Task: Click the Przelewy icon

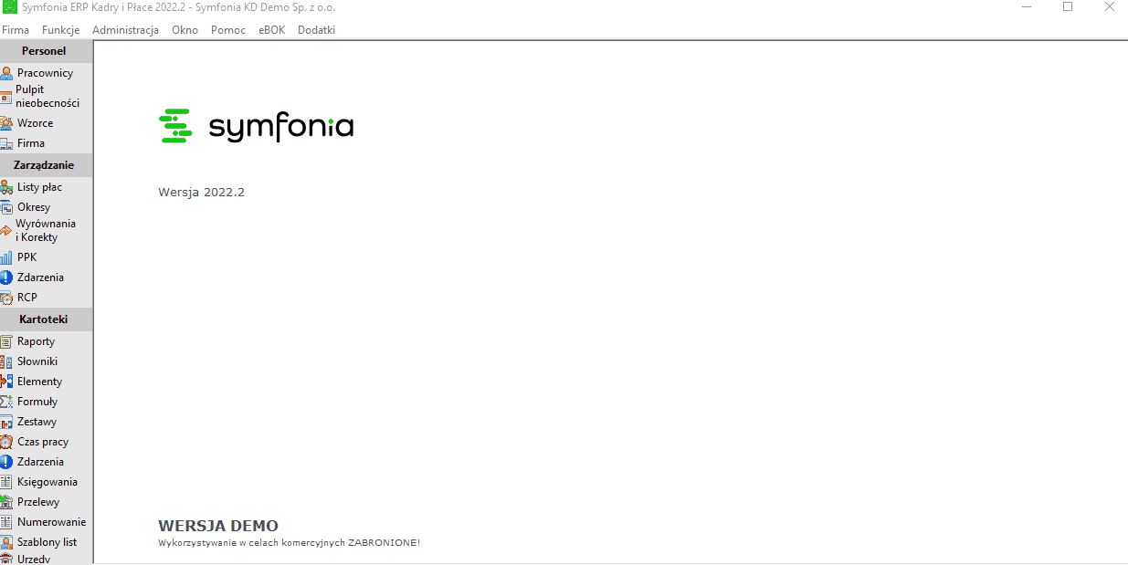Action: 6,502
